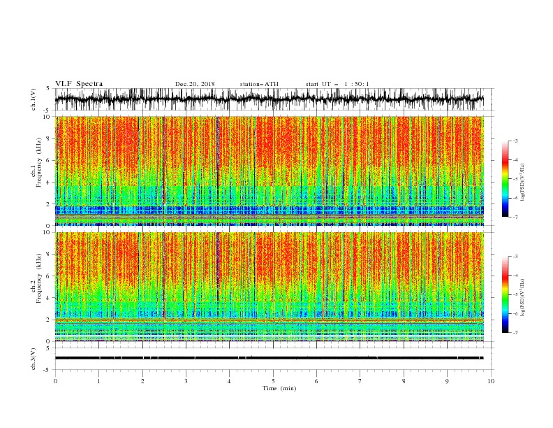Select the "Dec.20, 2018" date text

coord(195,84)
